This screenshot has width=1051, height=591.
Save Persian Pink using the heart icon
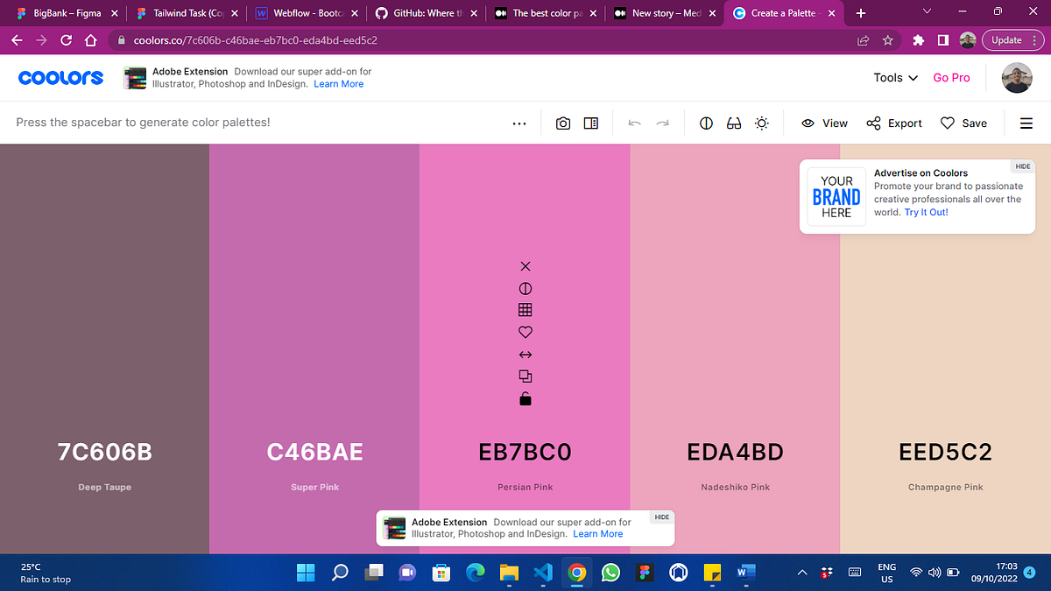pyautogui.click(x=525, y=332)
